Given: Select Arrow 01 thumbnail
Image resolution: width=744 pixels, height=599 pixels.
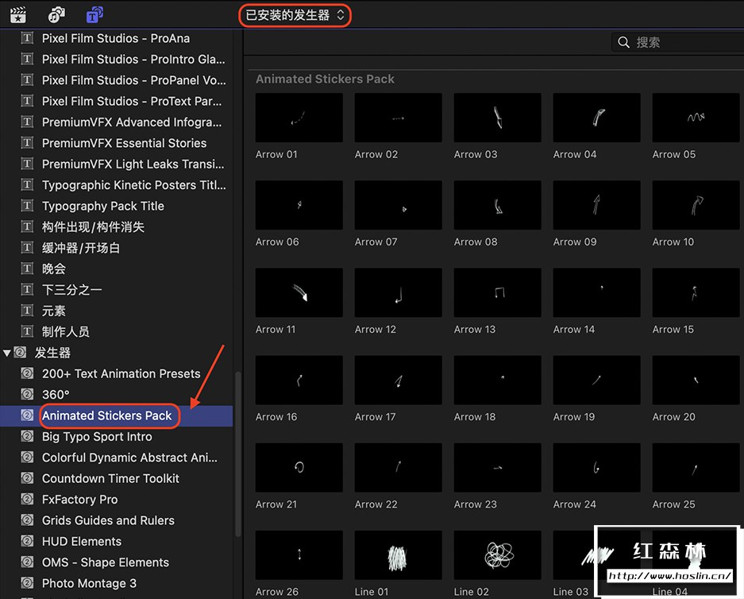Looking at the screenshot, I should pyautogui.click(x=299, y=118).
